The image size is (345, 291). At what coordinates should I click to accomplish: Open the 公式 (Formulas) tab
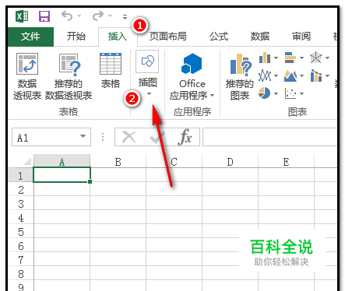pyautogui.click(x=219, y=37)
